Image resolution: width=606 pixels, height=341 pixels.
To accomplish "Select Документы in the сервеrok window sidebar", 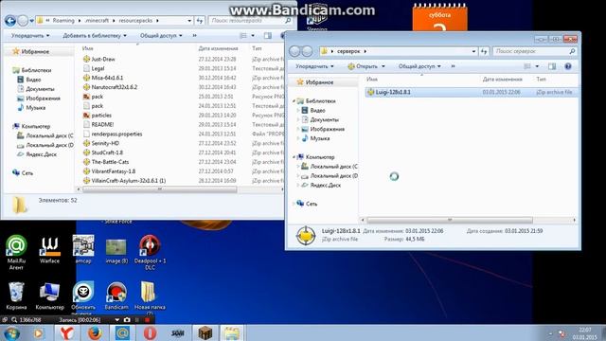I will pyautogui.click(x=324, y=120).
